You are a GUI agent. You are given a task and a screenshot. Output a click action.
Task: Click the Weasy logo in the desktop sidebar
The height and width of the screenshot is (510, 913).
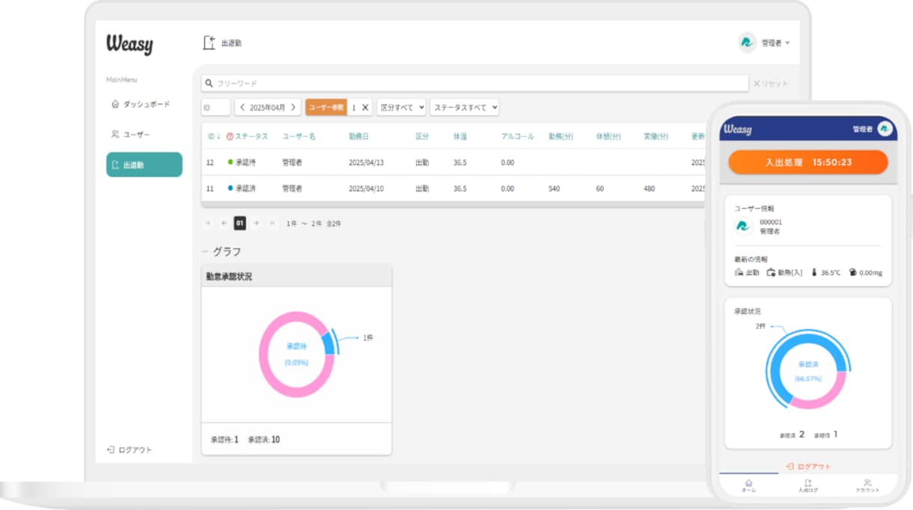[129, 44]
